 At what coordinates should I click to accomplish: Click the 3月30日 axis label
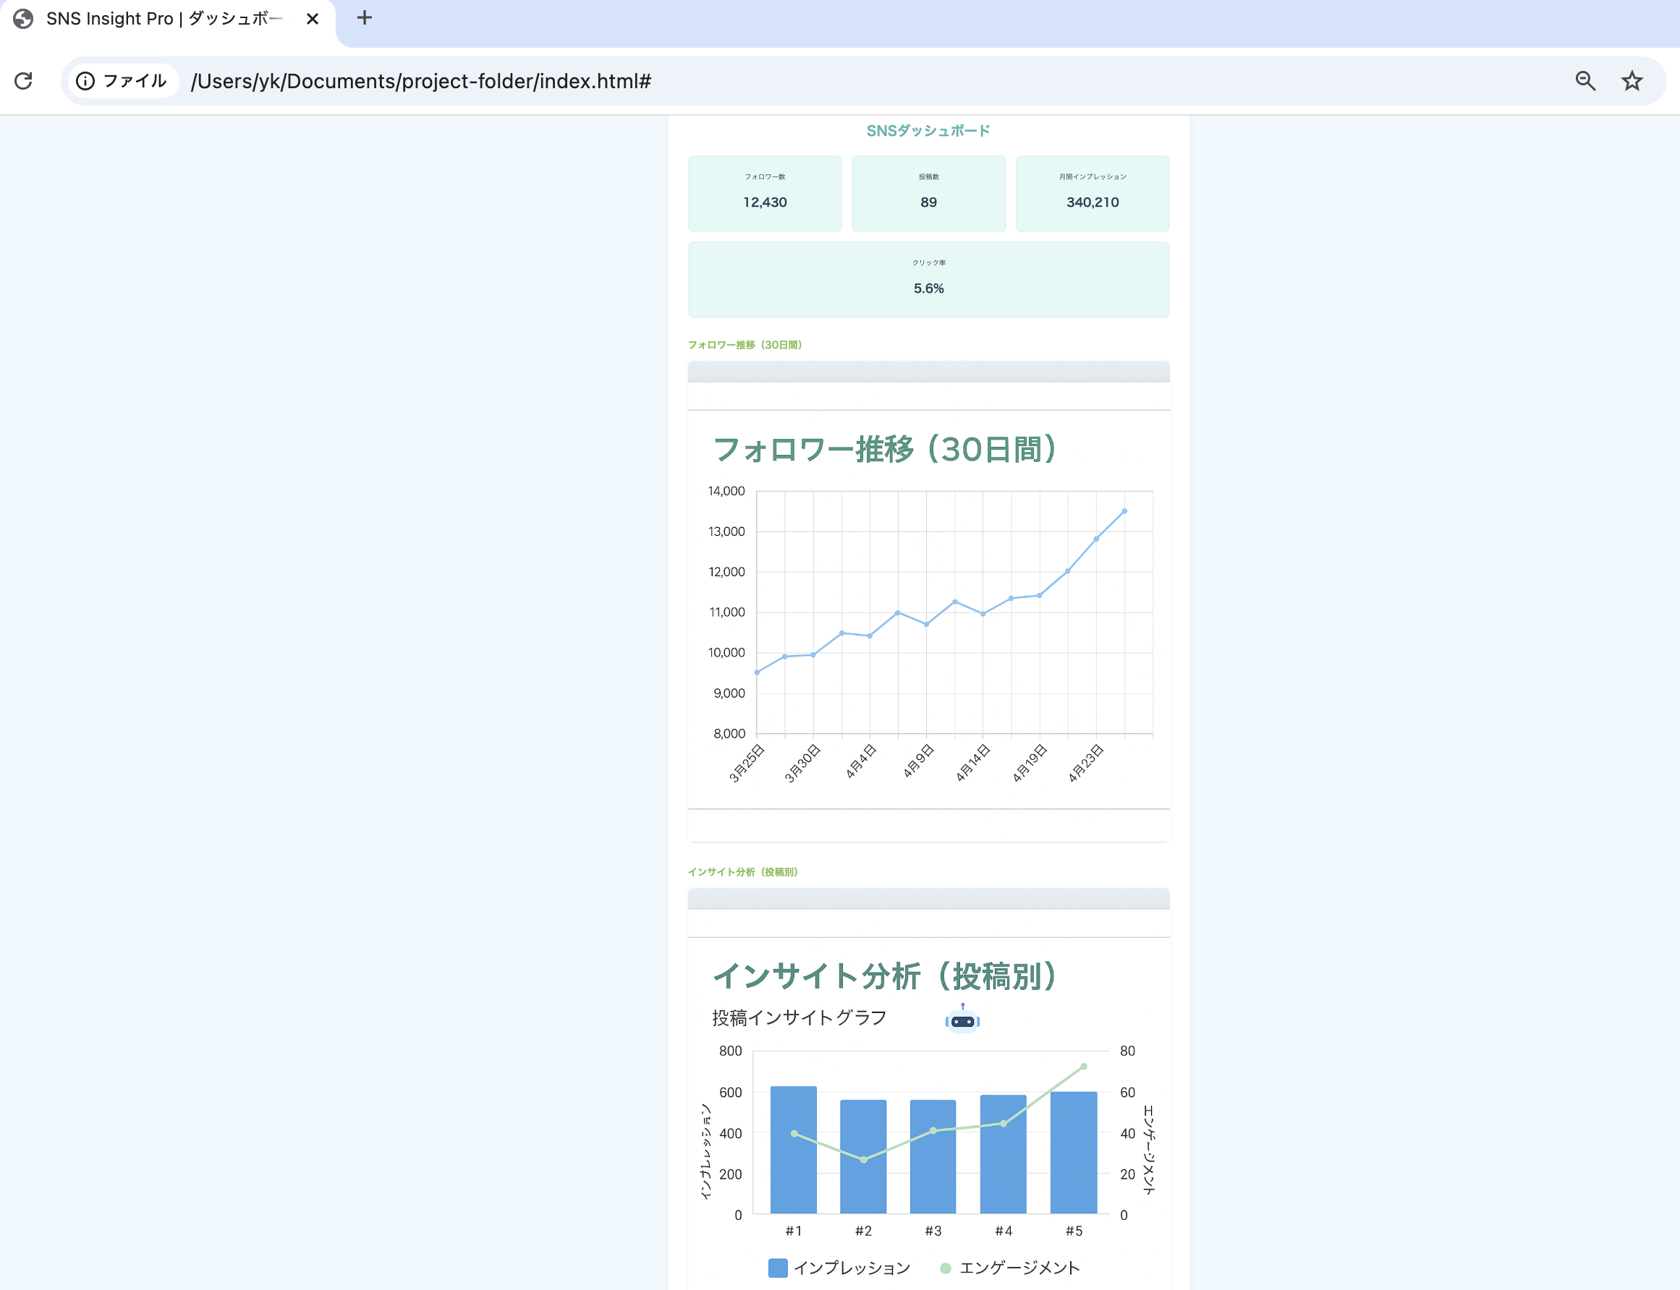coord(803,764)
